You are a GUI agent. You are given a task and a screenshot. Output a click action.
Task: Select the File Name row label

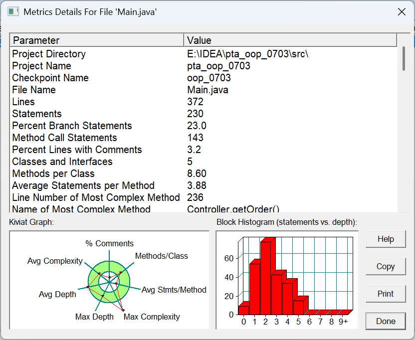[x=34, y=90]
